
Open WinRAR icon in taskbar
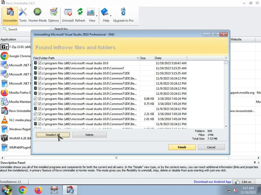[x=54, y=190]
